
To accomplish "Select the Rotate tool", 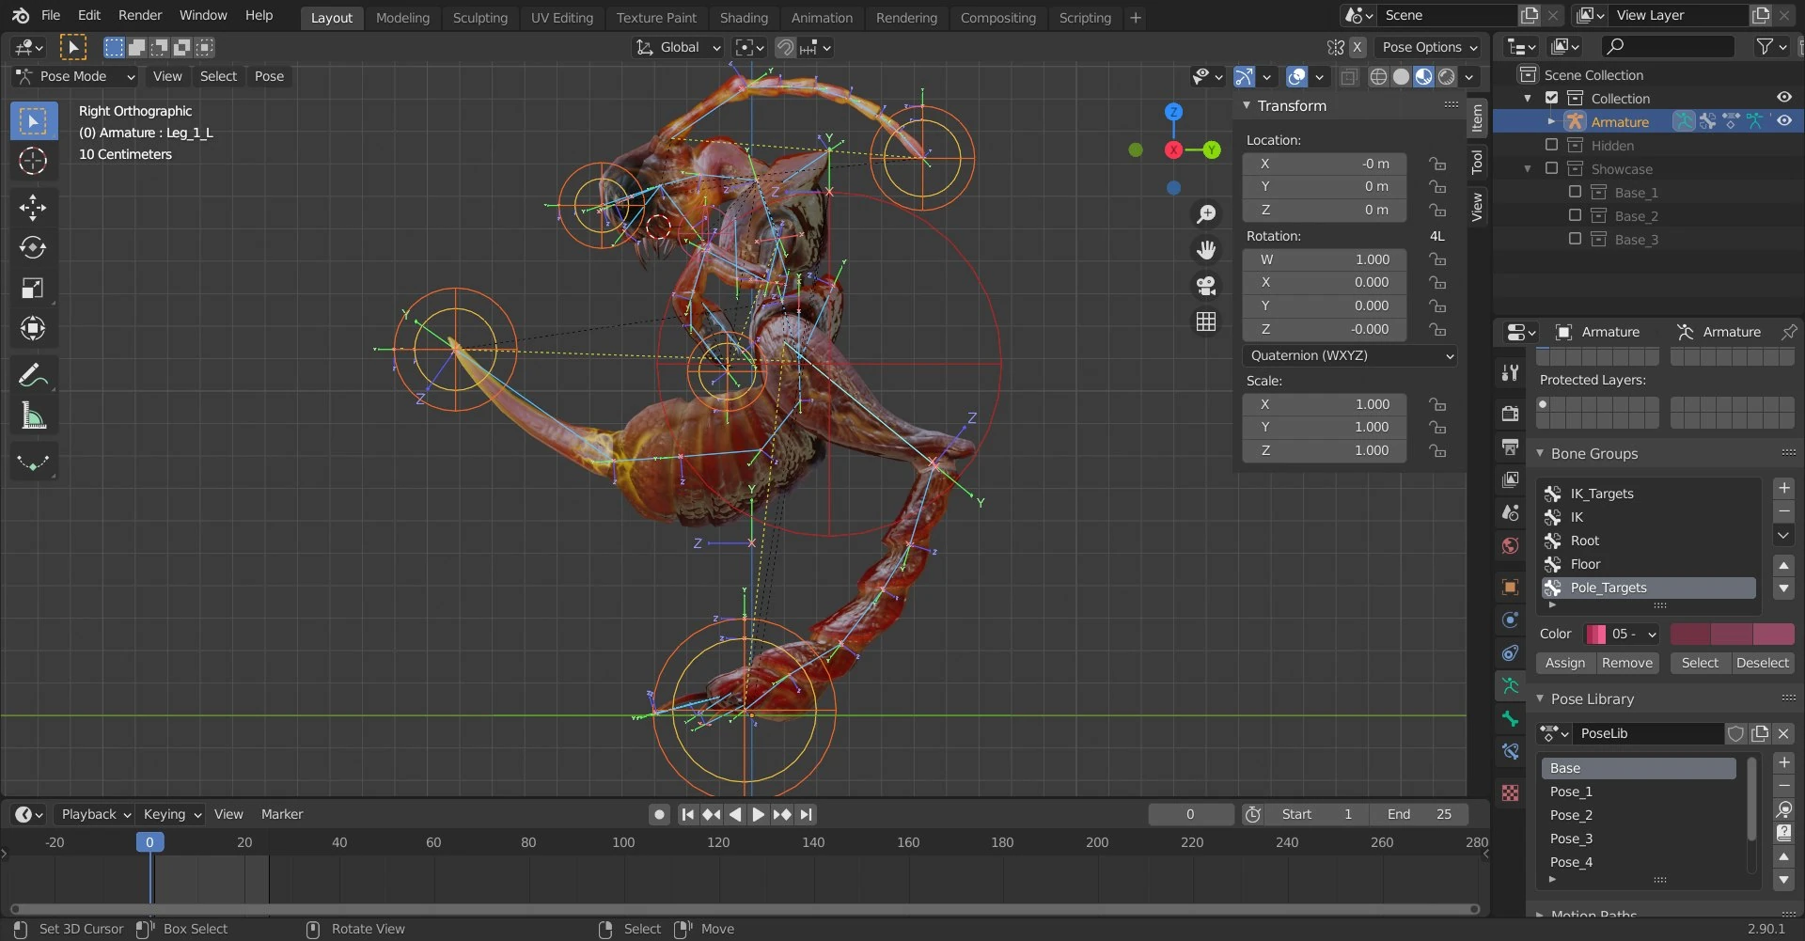I will point(33,248).
